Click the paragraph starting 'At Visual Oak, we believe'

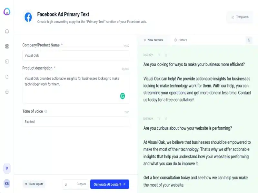click(x=197, y=153)
